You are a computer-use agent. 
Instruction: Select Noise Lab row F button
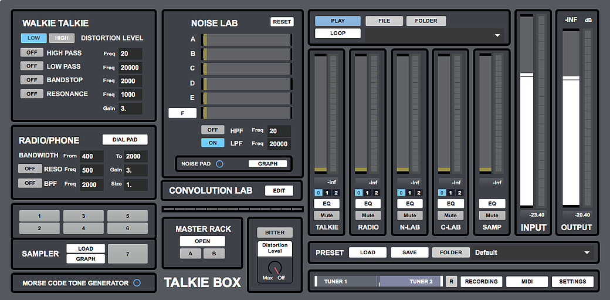[x=182, y=113]
